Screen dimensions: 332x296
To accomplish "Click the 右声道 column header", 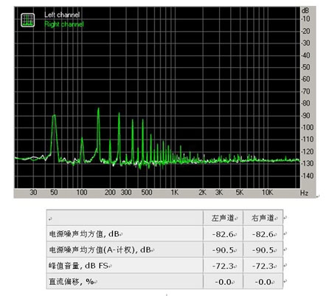I will [x=263, y=218].
